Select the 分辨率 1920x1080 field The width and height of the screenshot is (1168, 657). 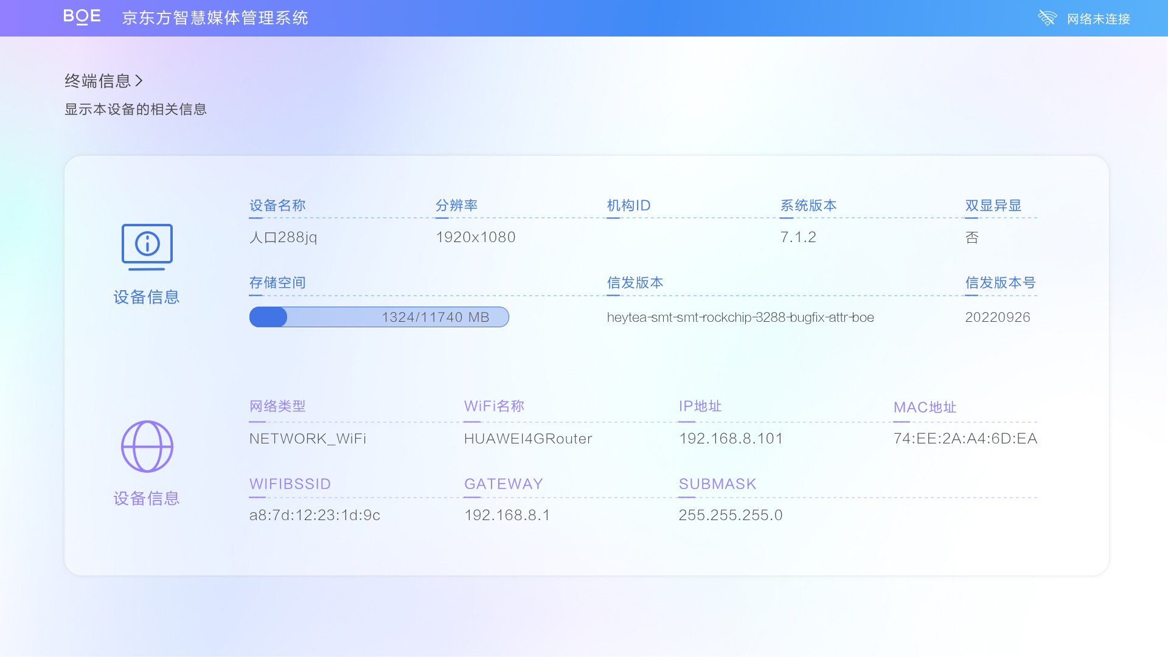474,237
